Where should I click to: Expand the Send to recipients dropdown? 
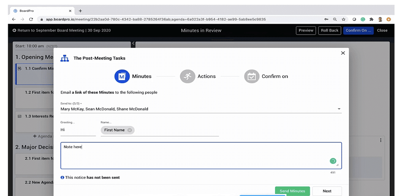pyautogui.click(x=339, y=109)
